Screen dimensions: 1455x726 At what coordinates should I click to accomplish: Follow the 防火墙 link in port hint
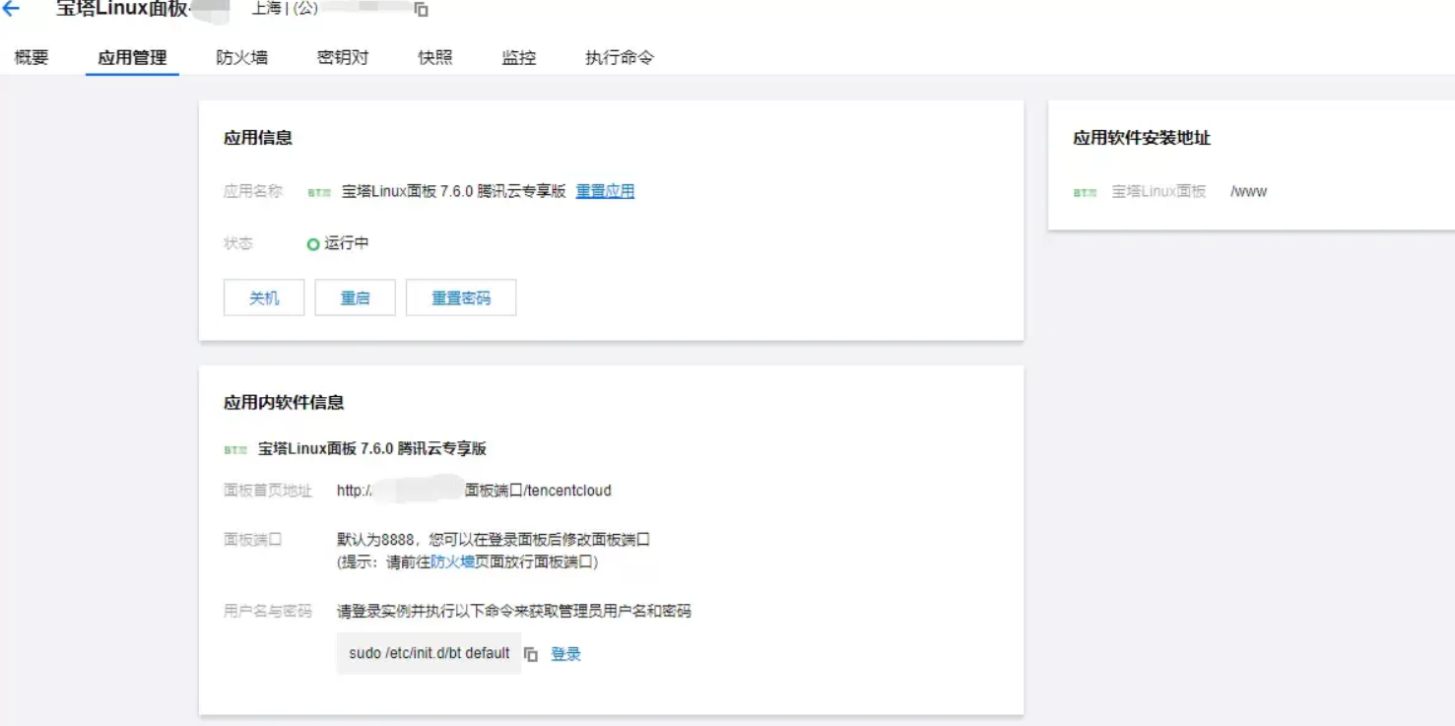pyautogui.click(x=452, y=561)
